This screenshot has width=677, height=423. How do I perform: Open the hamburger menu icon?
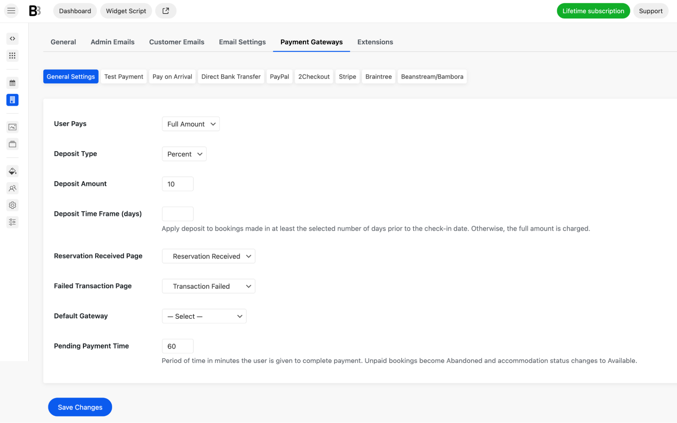point(11,11)
